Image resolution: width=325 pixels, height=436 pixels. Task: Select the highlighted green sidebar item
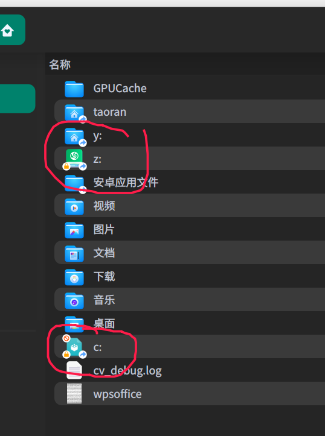[18, 98]
